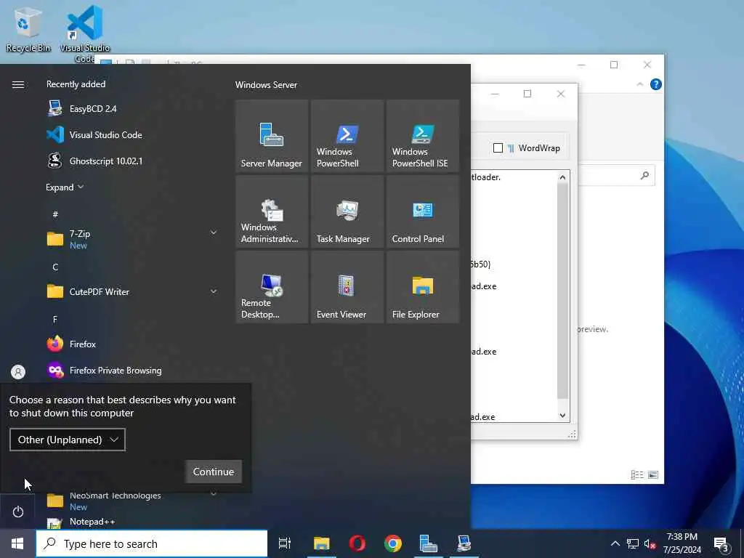Click the hamburger menu in Start
This screenshot has width=744, height=558.
[x=18, y=84]
